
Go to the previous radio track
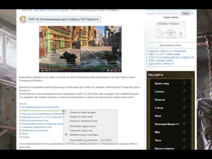(x=167, y=32)
